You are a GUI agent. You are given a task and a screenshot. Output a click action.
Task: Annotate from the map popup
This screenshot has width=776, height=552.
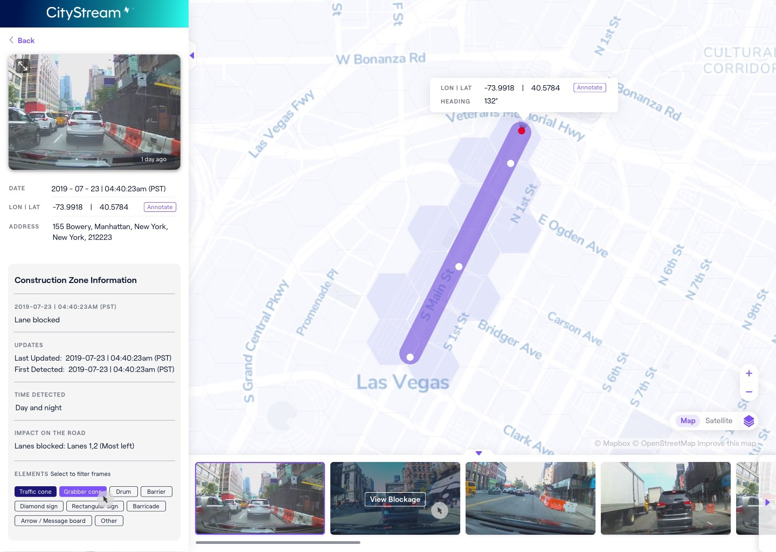click(590, 88)
